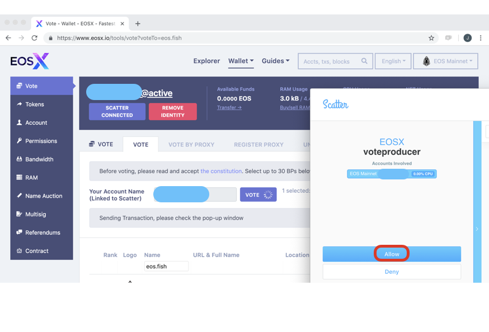The height and width of the screenshot is (332, 489).
Task: Open the English language dropdown
Action: point(393,61)
